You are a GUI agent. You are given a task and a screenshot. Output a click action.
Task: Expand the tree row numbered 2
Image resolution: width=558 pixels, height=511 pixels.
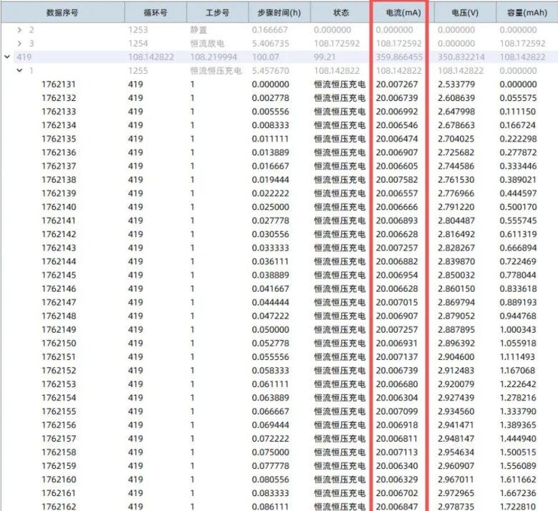(20, 30)
